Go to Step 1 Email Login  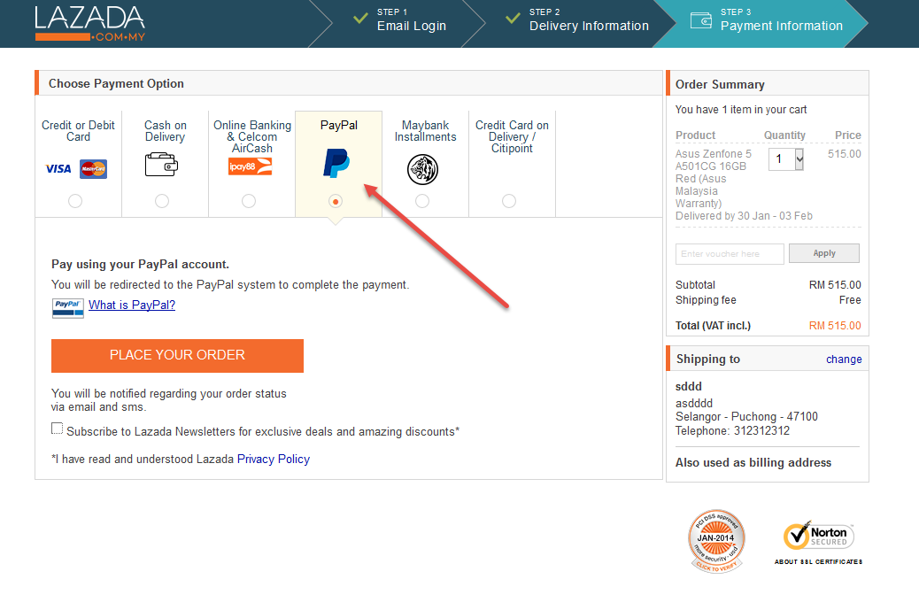click(411, 20)
